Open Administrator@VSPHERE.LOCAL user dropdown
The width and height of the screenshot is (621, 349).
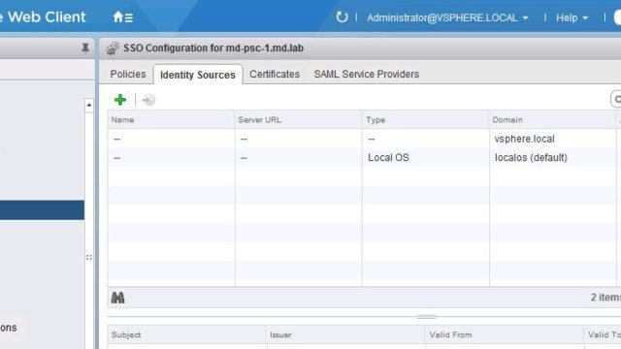coord(447,17)
